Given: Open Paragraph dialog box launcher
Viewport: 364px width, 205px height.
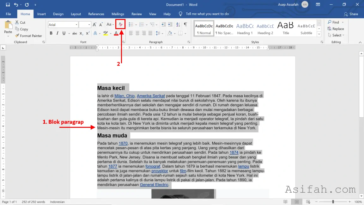Looking at the screenshot, I should 189,42.
